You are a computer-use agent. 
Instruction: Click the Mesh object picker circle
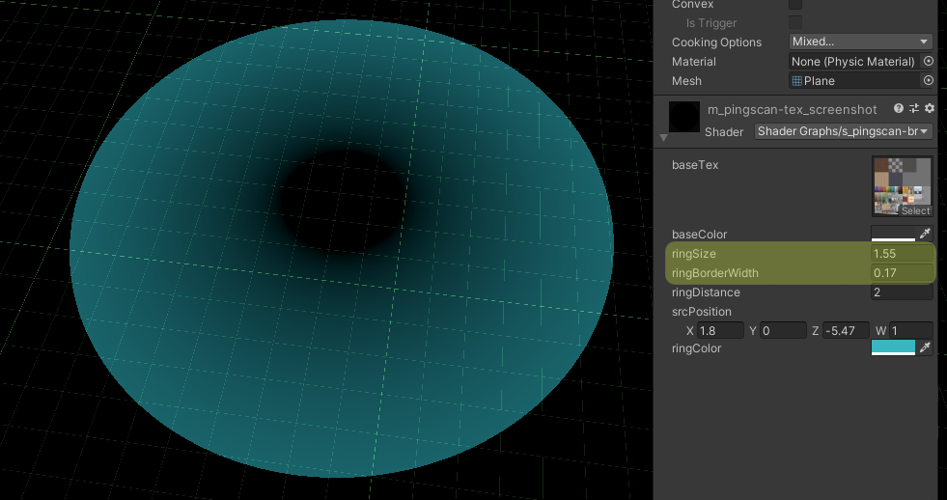[929, 81]
